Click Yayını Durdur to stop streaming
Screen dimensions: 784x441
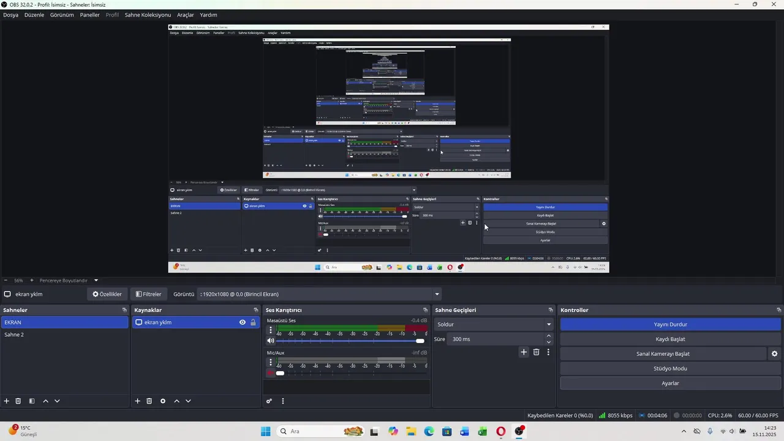click(671, 325)
